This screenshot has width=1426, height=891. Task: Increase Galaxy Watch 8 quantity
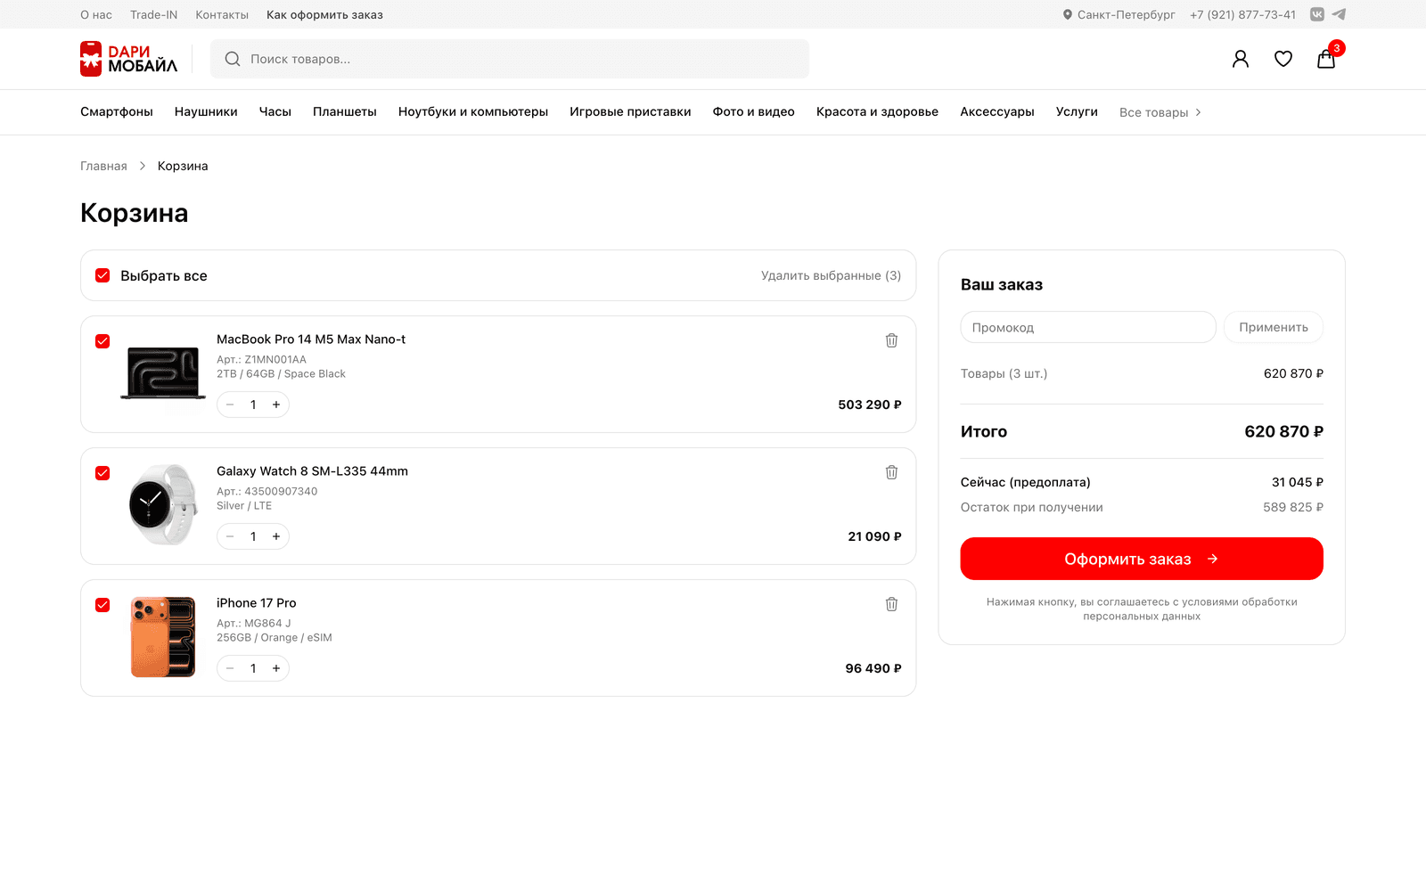tap(276, 536)
